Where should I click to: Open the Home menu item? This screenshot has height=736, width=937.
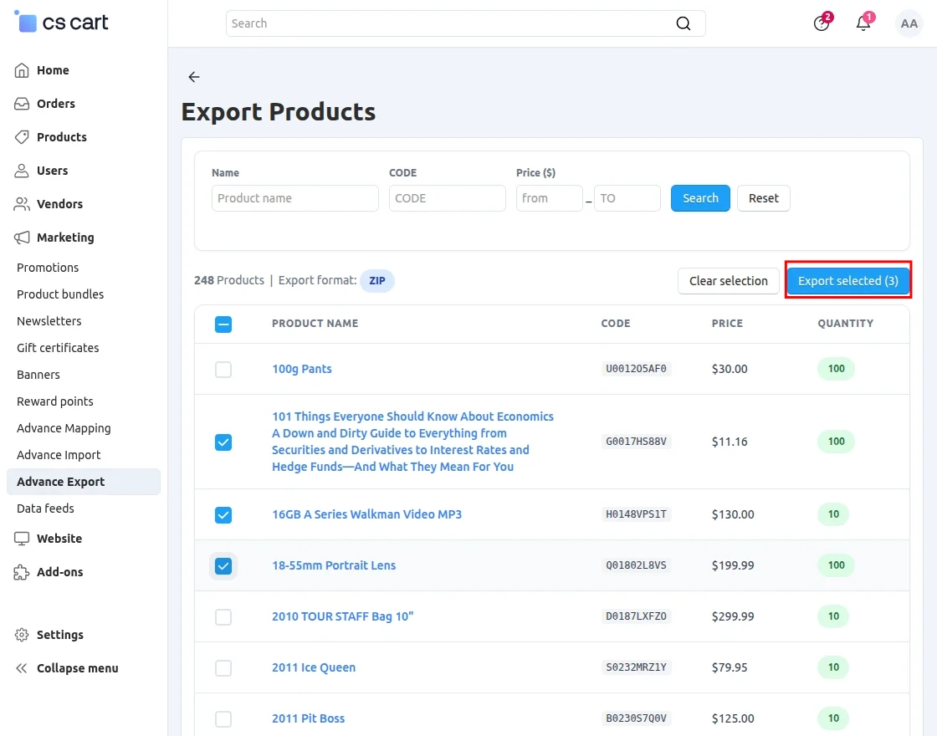pyautogui.click(x=54, y=70)
